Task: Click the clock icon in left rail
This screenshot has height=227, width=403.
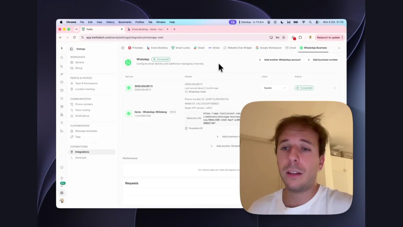Action: pyautogui.click(x=62, y=167)
